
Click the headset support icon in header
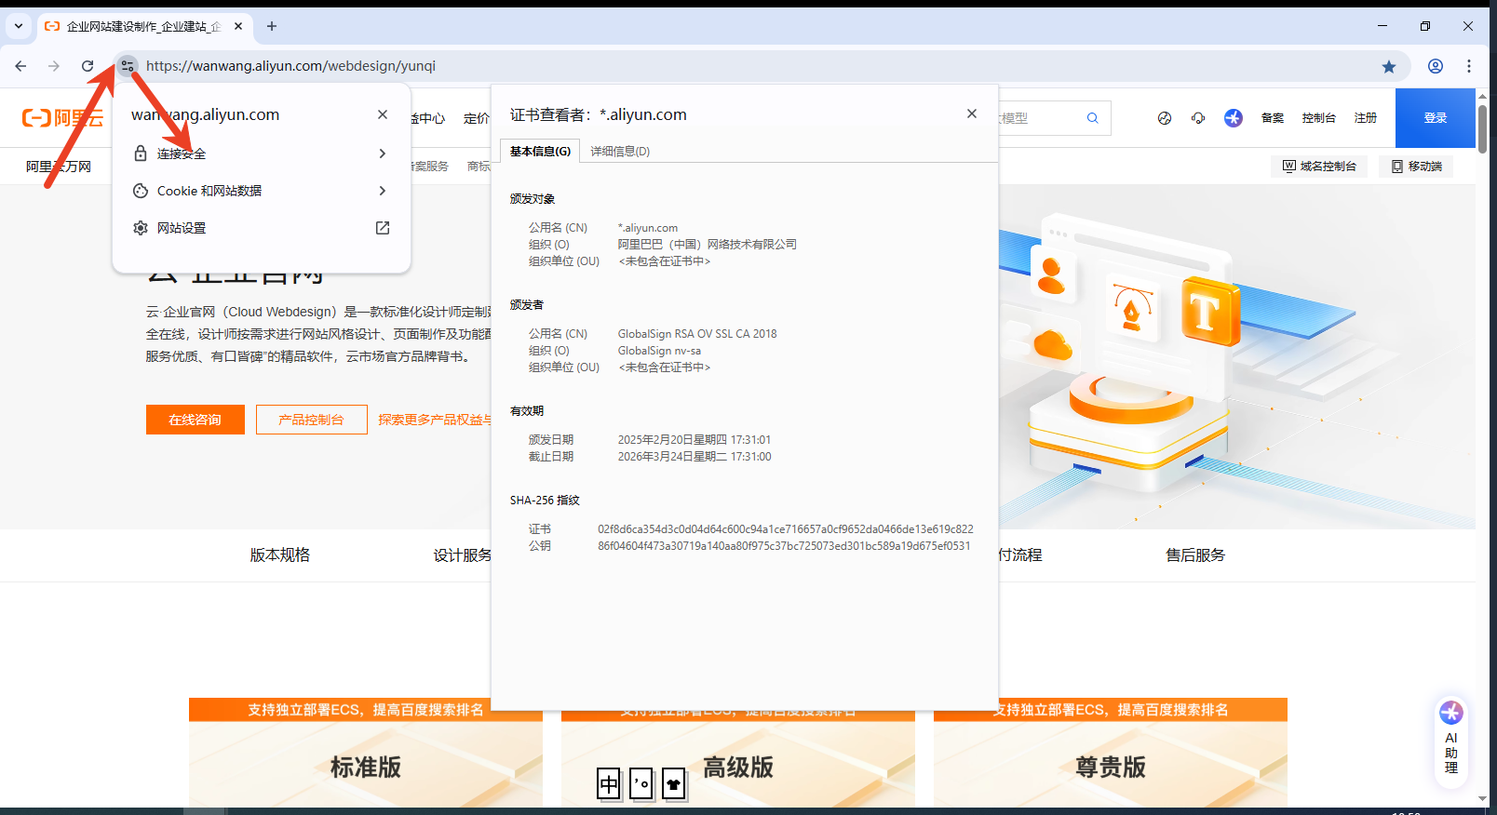coord(1198,118)
